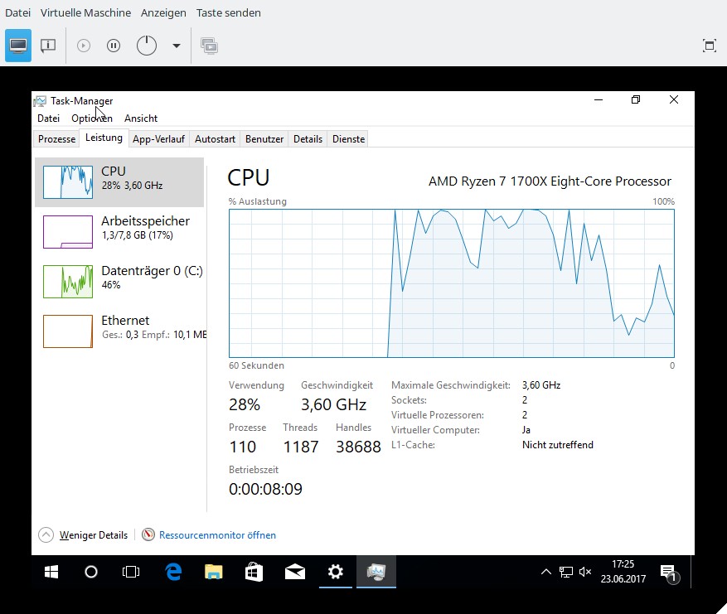Open the Mail app taskbar icon
Image resolution: width=727 pixels, height=614 pixels.
pyautogui.click(x=294, y=572)
